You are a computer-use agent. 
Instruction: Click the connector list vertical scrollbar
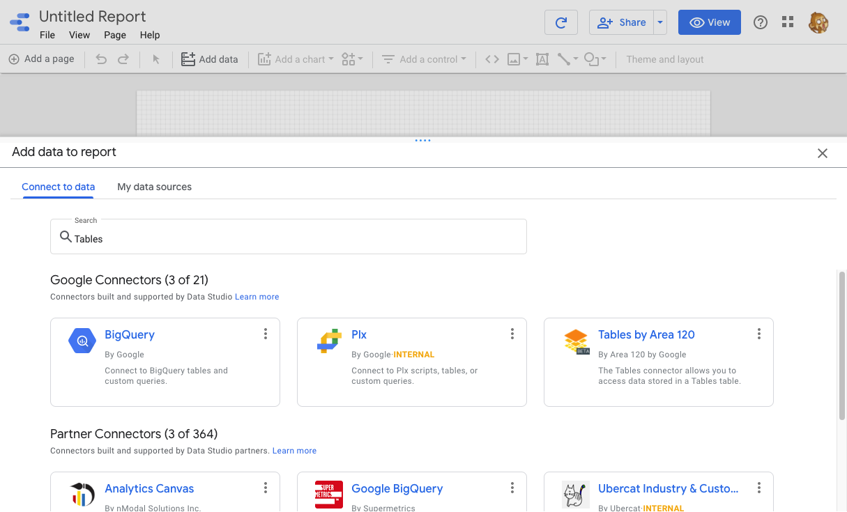[841, 345]
